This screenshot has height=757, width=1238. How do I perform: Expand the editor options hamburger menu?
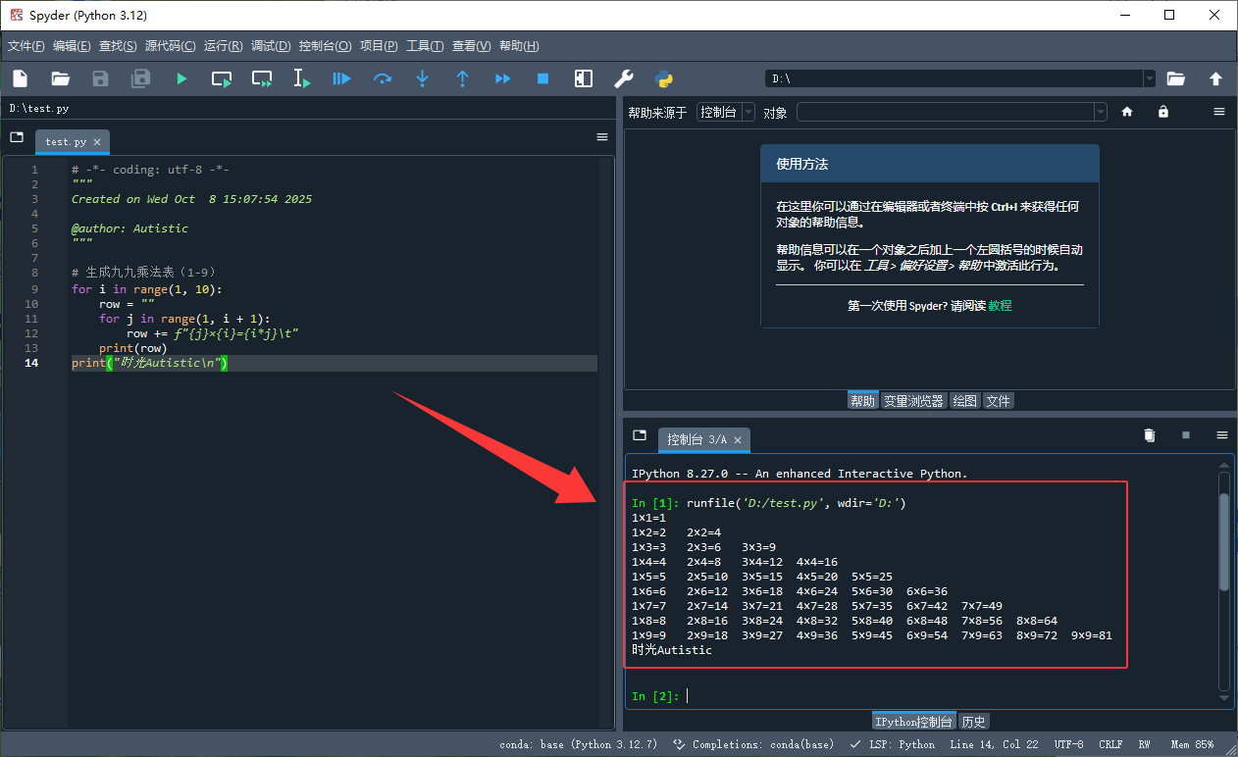(x=601, y=137)
